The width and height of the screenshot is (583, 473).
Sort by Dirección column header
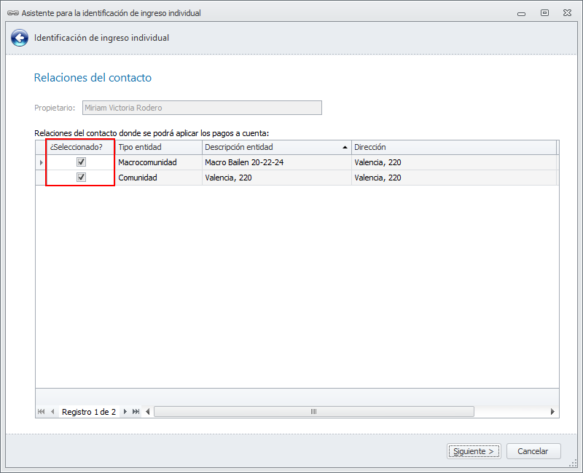click(454, 147)
